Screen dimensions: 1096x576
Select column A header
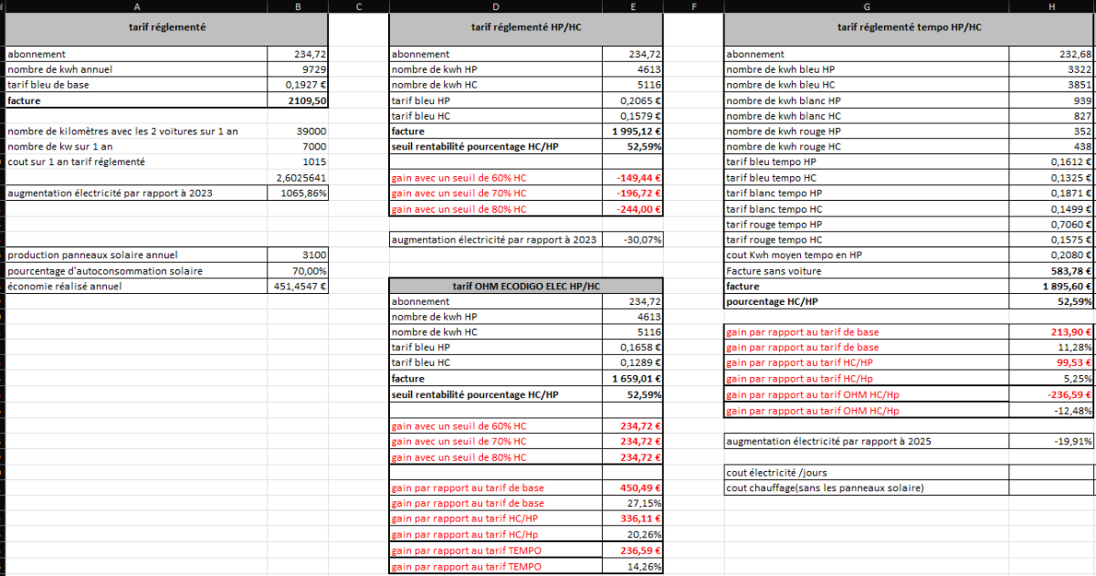[x=136, y=7]
